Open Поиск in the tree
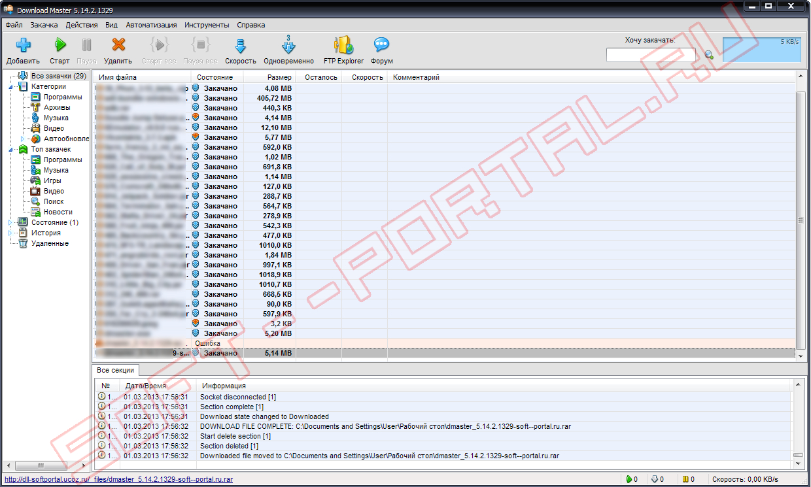The width and height of the screenshot is (811, 487). point(54,201)
